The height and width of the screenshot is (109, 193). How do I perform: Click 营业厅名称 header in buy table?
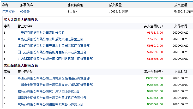click(x=26, y=26)
